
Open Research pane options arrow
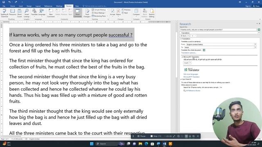coord(257,24)
